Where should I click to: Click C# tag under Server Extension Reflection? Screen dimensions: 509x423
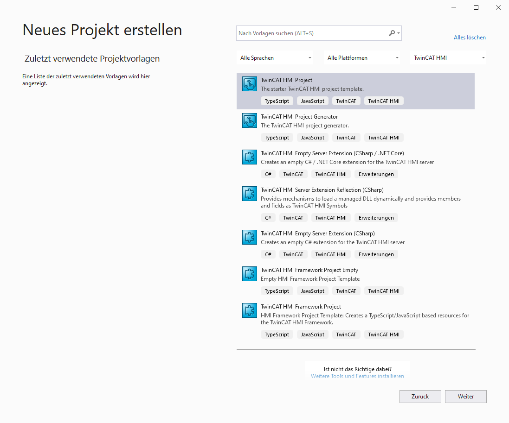268,218
